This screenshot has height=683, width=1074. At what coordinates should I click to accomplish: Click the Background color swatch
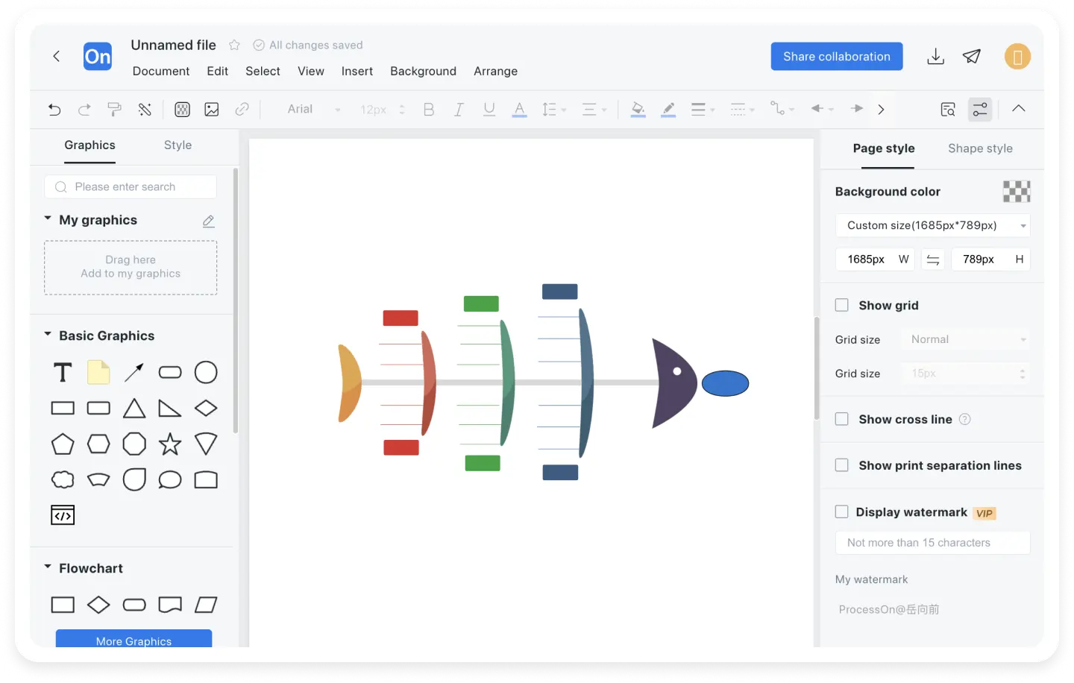tap(1016, 192)
